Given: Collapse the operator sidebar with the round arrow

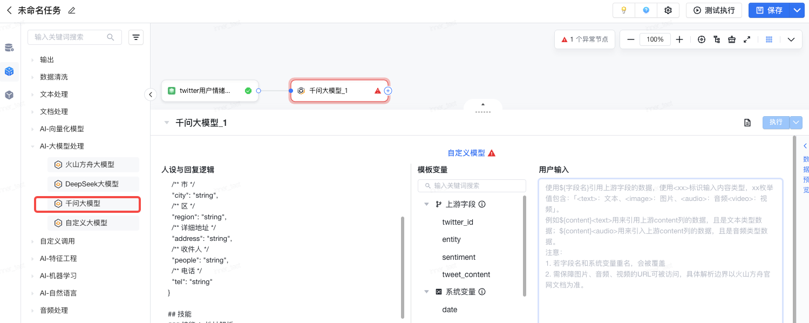Looking at the screenshot, I should point(150,95).
